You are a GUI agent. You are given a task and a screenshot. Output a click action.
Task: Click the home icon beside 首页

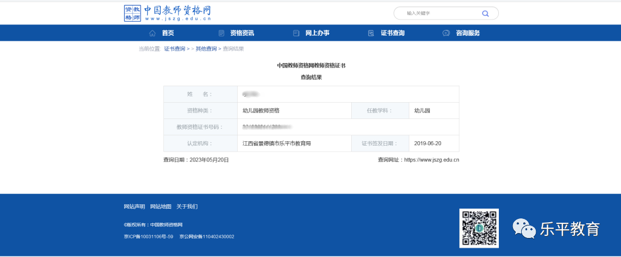(x=152, y=33)
